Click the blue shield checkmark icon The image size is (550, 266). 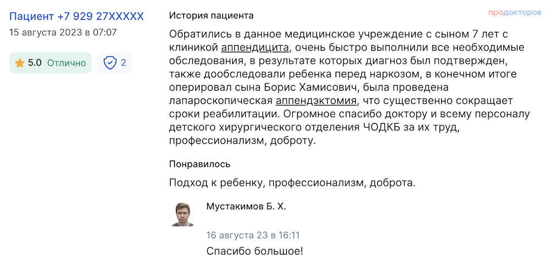tap(110, 63)
